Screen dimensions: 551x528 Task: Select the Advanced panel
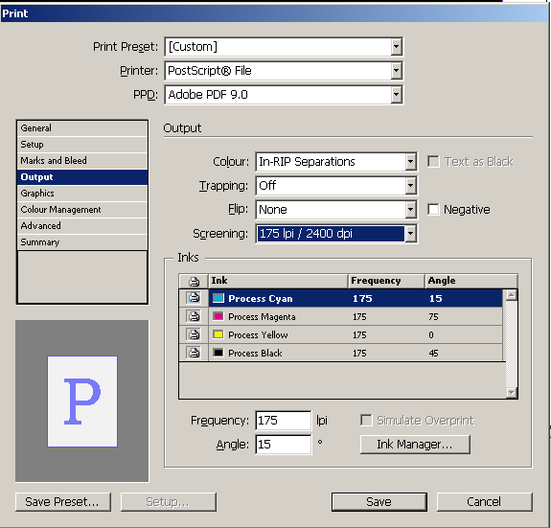(x=82, y=225)
